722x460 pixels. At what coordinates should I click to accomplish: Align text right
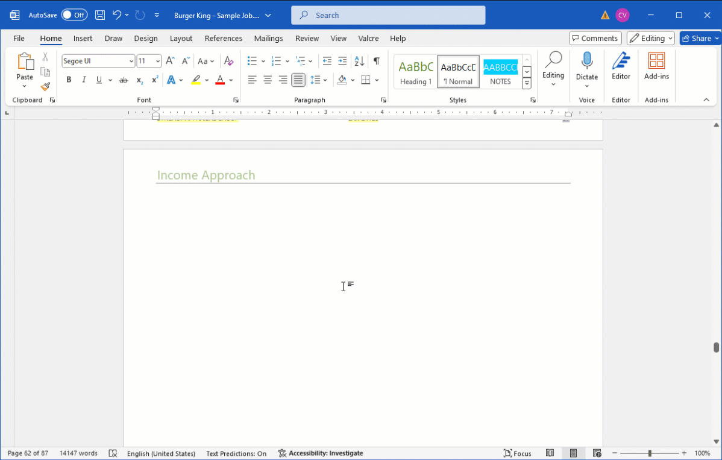pos(283,80)
